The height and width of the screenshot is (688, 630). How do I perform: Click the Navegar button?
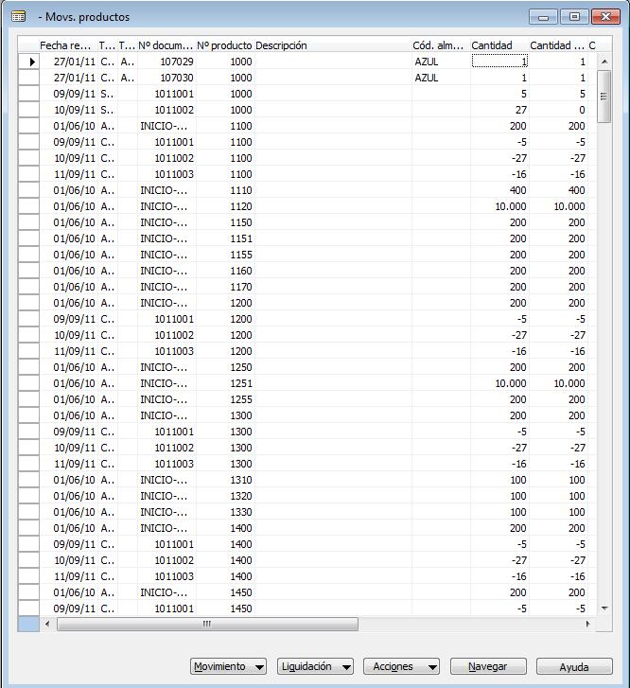(x=488, y=666)
